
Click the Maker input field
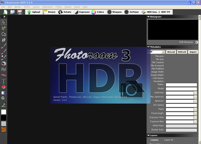pyautogui.click(x=181, y=85)
